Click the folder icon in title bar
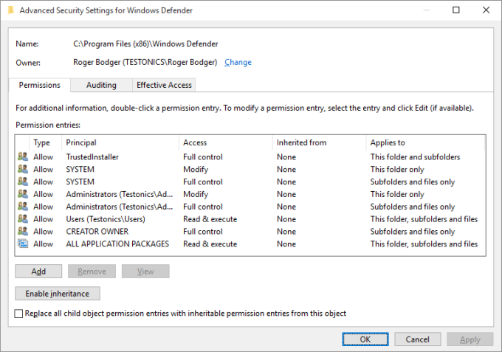The width and height of the screenshot is (502, 352). point(8,10)
